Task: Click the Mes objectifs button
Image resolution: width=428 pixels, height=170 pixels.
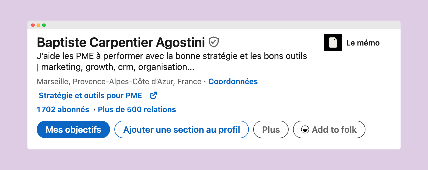Action: click(73, 129)
